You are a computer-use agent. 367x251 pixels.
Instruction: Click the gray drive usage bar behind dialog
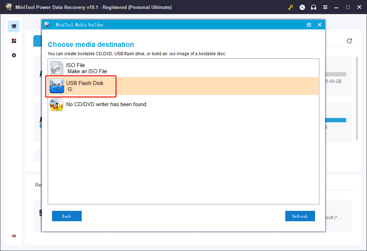335,74
